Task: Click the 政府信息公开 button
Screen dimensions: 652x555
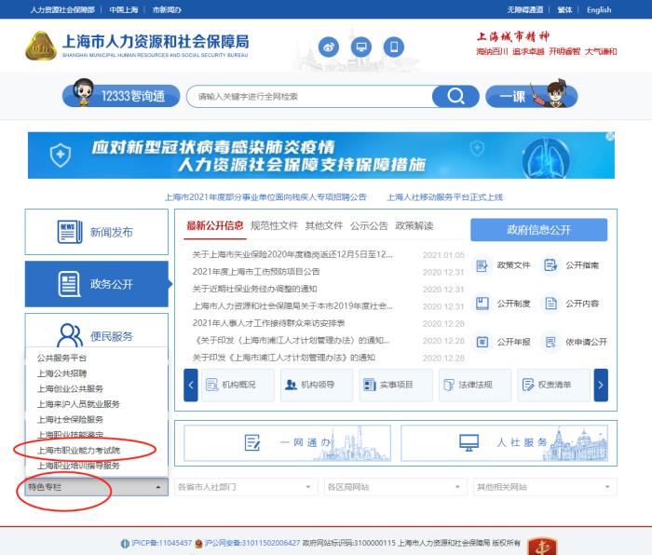Action: point(538,230)
